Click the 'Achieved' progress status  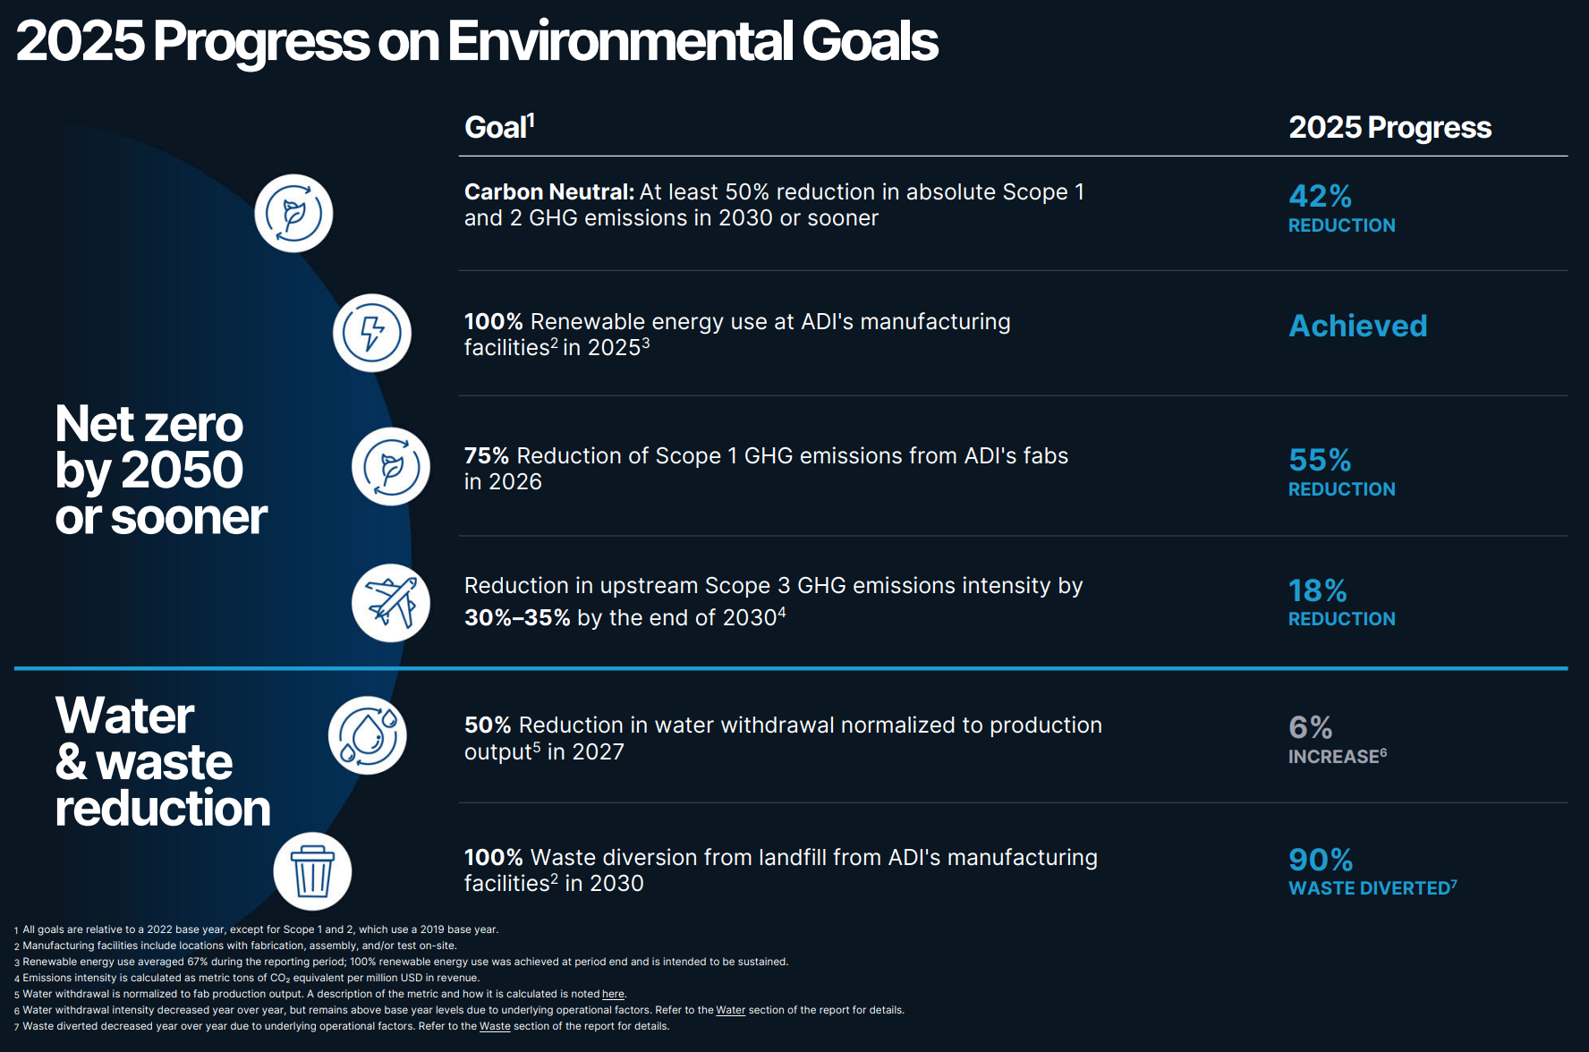point(1357,326)
